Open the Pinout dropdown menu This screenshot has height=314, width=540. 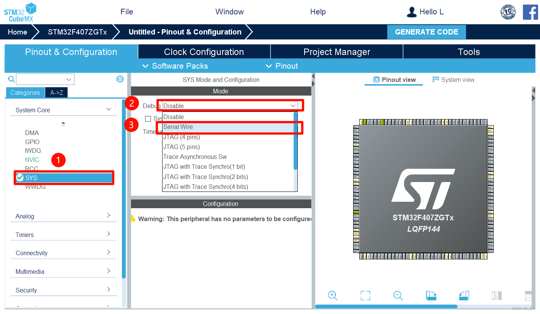point(281,66)
